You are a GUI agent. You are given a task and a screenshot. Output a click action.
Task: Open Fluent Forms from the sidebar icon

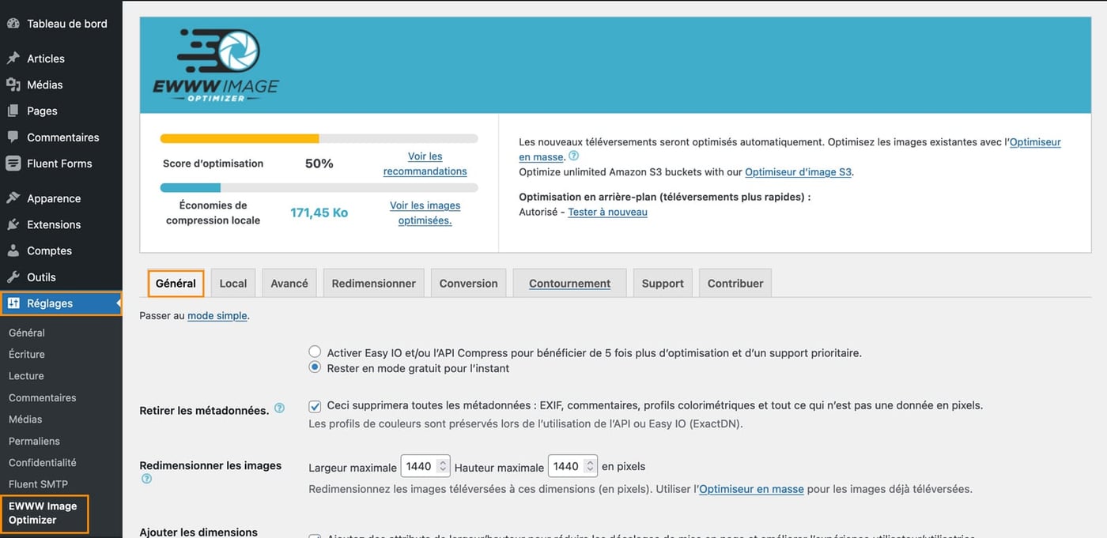13,163
